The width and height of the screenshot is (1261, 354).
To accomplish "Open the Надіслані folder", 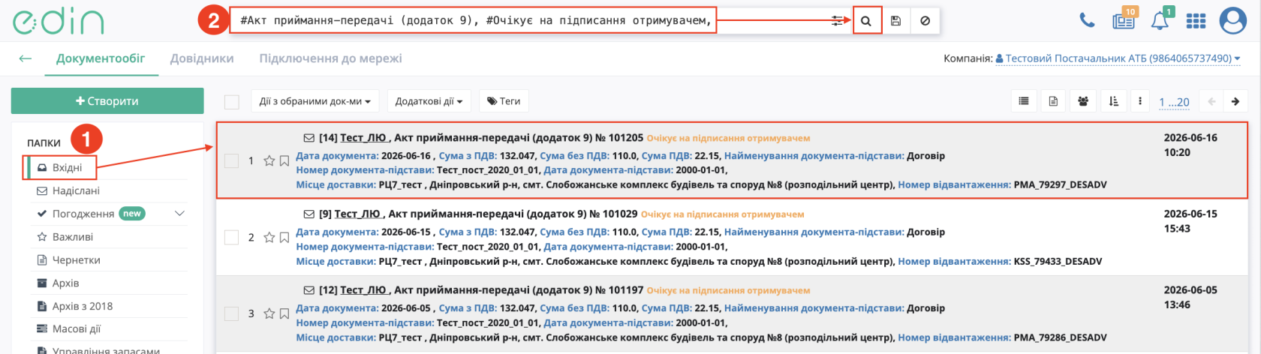I will pyautogui.click(x=76, y=190).
